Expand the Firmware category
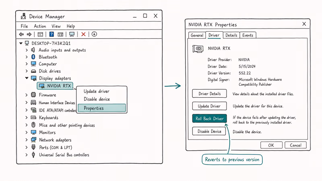 pos(27,95)
